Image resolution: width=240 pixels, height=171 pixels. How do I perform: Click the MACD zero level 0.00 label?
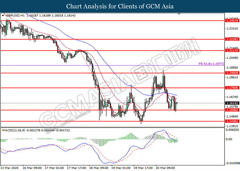click(x=228, y=139)
